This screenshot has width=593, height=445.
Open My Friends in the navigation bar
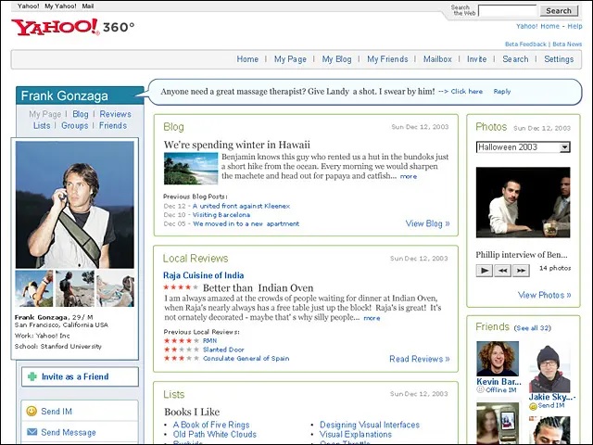pos(387,59)
